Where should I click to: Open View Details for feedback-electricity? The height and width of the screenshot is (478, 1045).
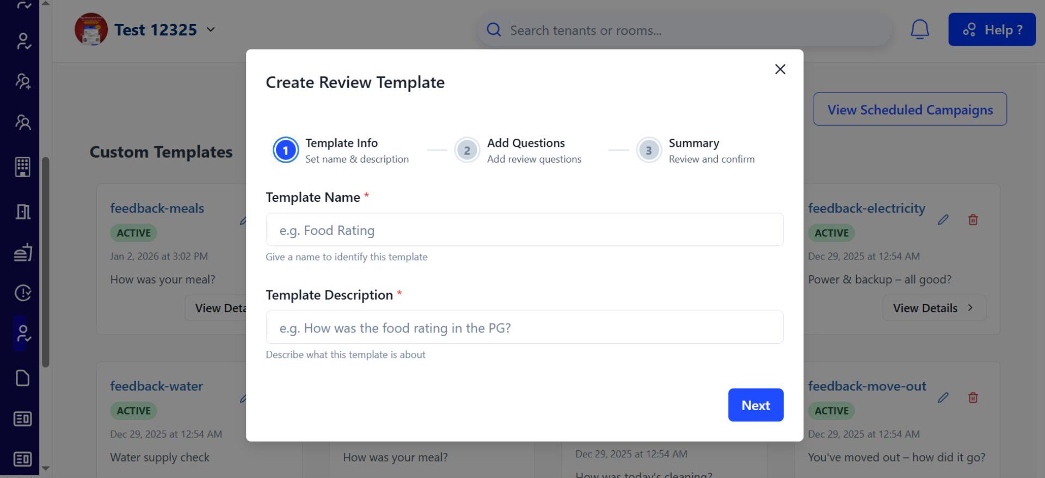933,308
